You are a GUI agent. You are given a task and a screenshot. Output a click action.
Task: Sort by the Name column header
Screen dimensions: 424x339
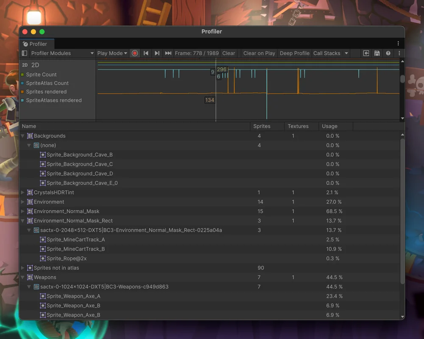click(135, 126)
